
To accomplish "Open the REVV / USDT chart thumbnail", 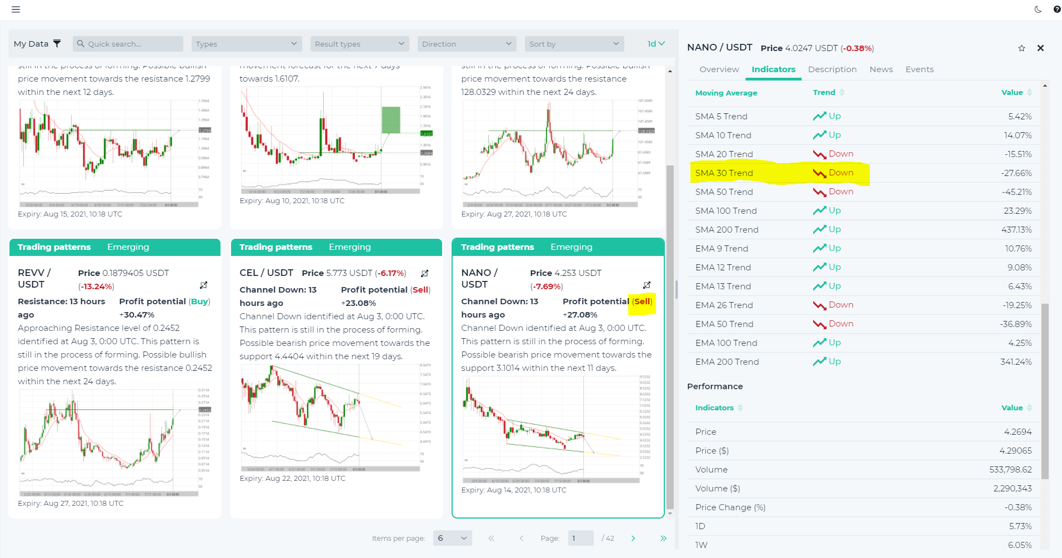I will 114,443.
